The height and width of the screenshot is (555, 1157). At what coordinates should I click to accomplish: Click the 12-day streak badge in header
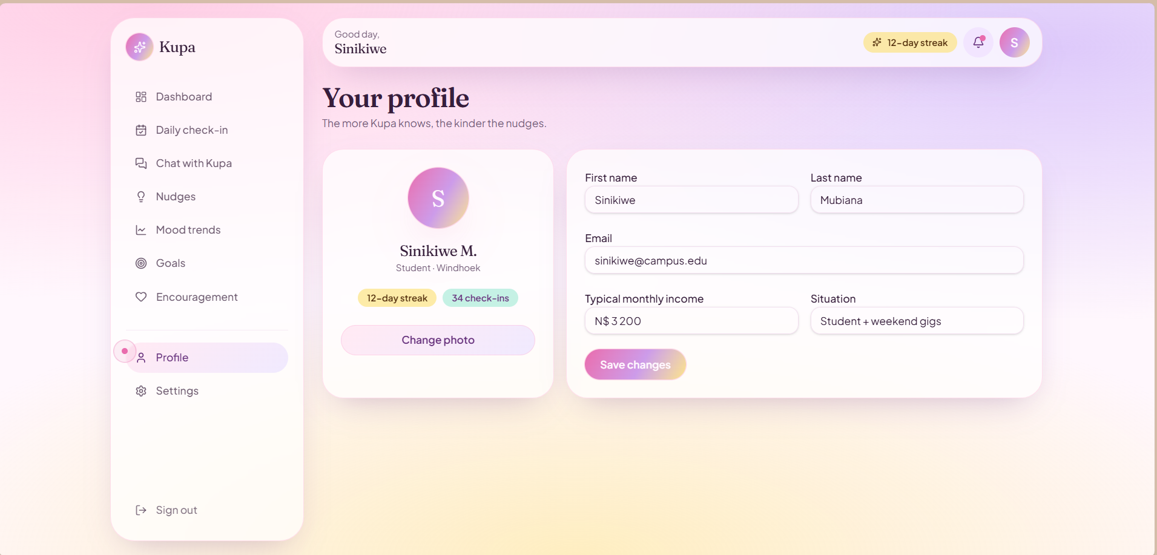click(x=910, y=42)
